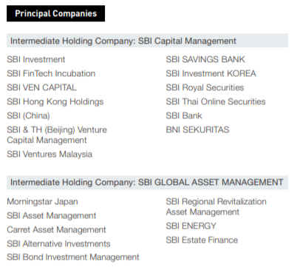Click Morningstar Japan
This screenshot has width=297, height=273.
pos(42,202)
